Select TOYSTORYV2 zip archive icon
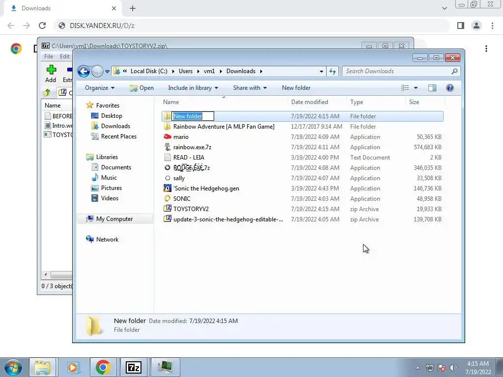503x377 pixels. point(167,209)
